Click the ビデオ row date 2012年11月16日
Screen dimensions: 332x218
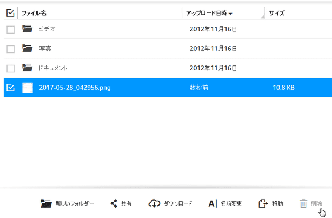point(213,29)
